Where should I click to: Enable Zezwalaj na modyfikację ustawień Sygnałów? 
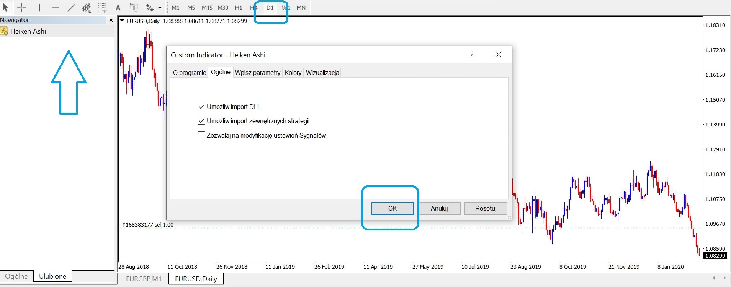pos(201,135)
